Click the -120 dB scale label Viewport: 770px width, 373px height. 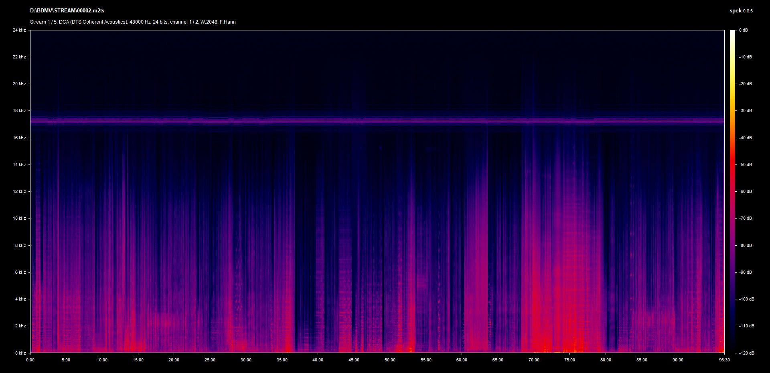(746, 353)
